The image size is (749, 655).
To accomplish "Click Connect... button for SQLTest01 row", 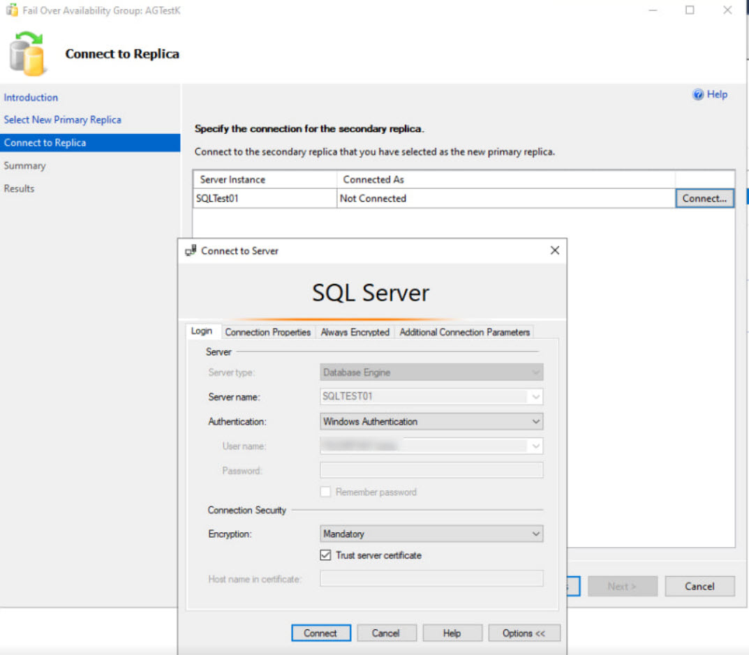I will pyautogui.click(x=704, y=198).
